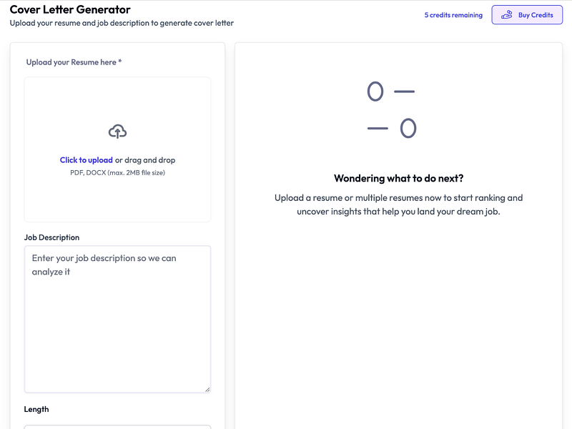The image size is (572, 429).
Task: Click the "Length" field label
Action: pyautogui.click(x=36, y=409)
